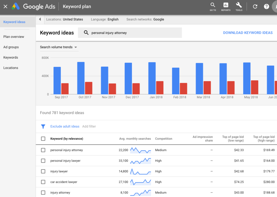Click the Medium competition value for injury attorney
This screenshot has height=197, width=277.
point(161,193)
